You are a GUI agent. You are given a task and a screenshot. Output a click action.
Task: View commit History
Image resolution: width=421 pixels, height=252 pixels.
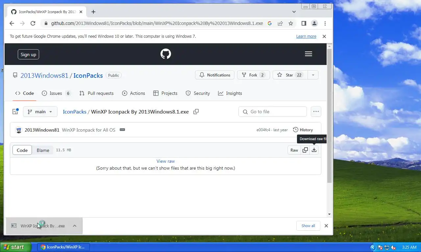pyautogui.click(x=303, y=130)
